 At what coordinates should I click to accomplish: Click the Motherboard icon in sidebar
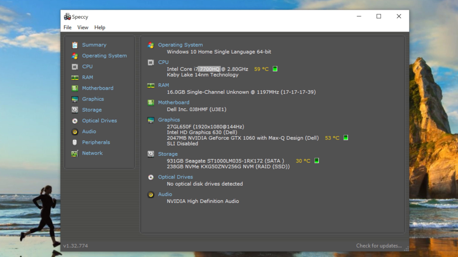pyautogui.click(x=75, y=88)
